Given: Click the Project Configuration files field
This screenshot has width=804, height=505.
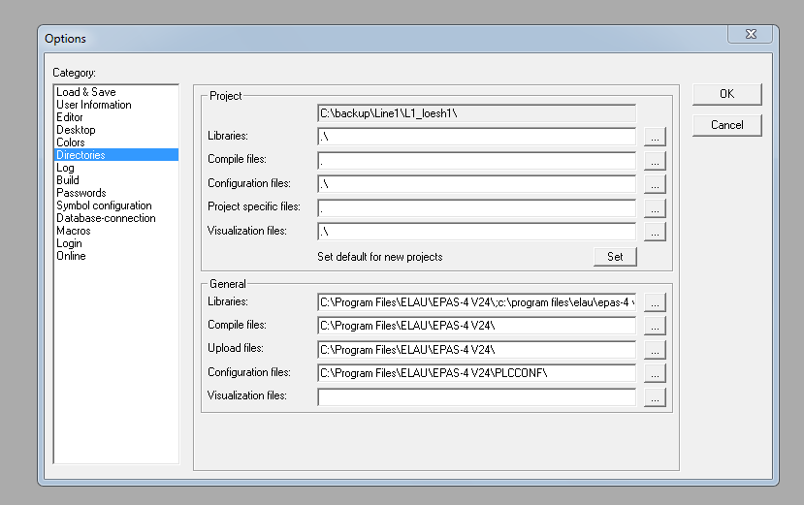Looking at the screenshot, I should (x=477, y=184).
